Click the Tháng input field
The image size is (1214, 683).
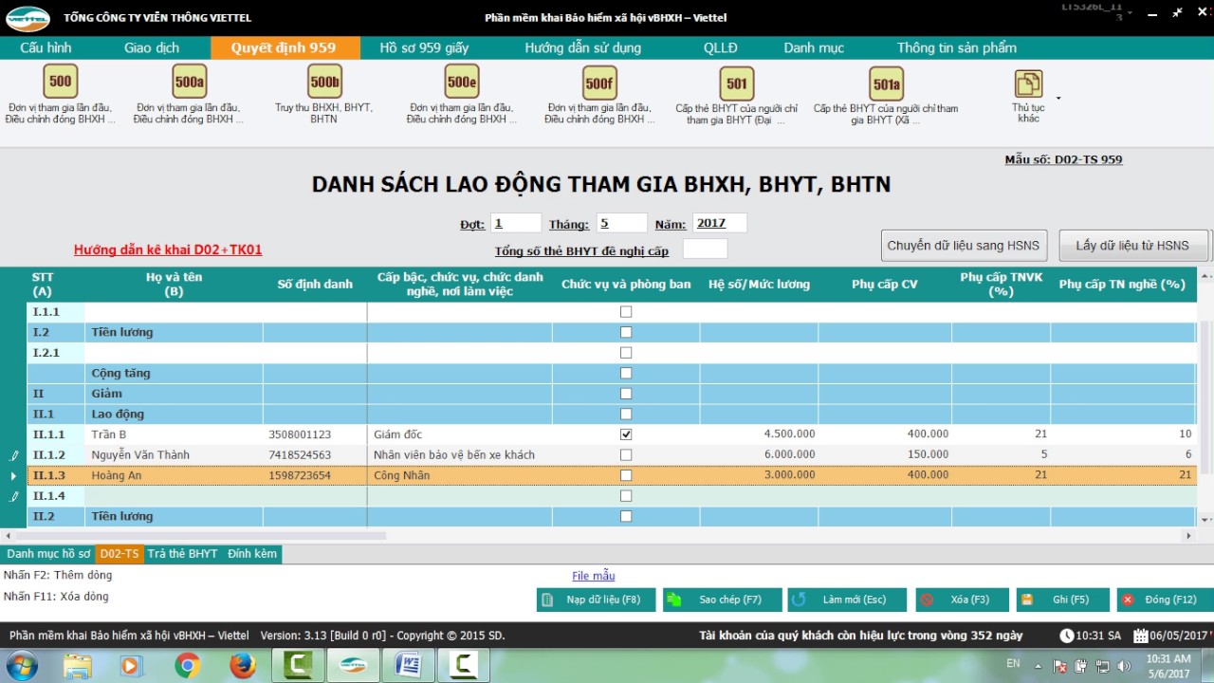coord(621,223)
